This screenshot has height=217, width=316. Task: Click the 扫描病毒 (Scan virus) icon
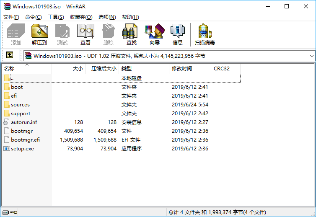pyautogui.click(x=205, y=31)
